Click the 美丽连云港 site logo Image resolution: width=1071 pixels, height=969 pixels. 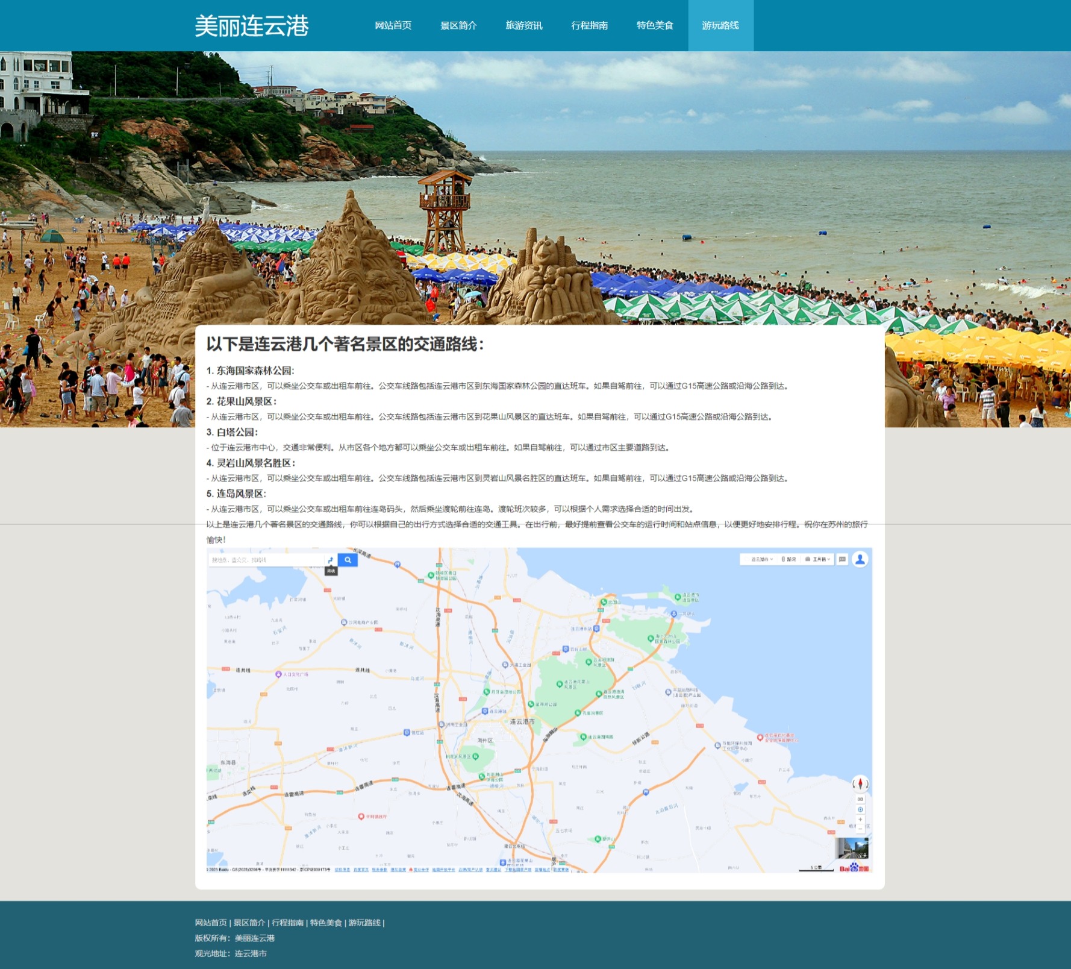[252, 25]
